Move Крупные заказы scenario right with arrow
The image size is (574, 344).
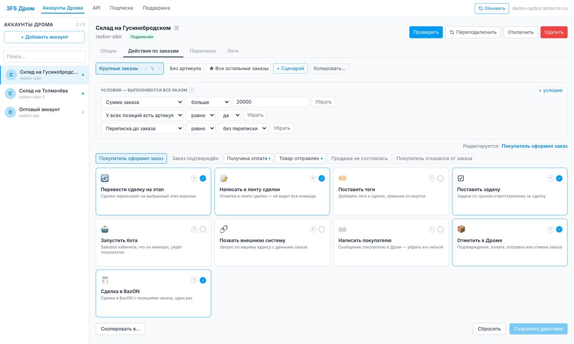tap(147, 68)
